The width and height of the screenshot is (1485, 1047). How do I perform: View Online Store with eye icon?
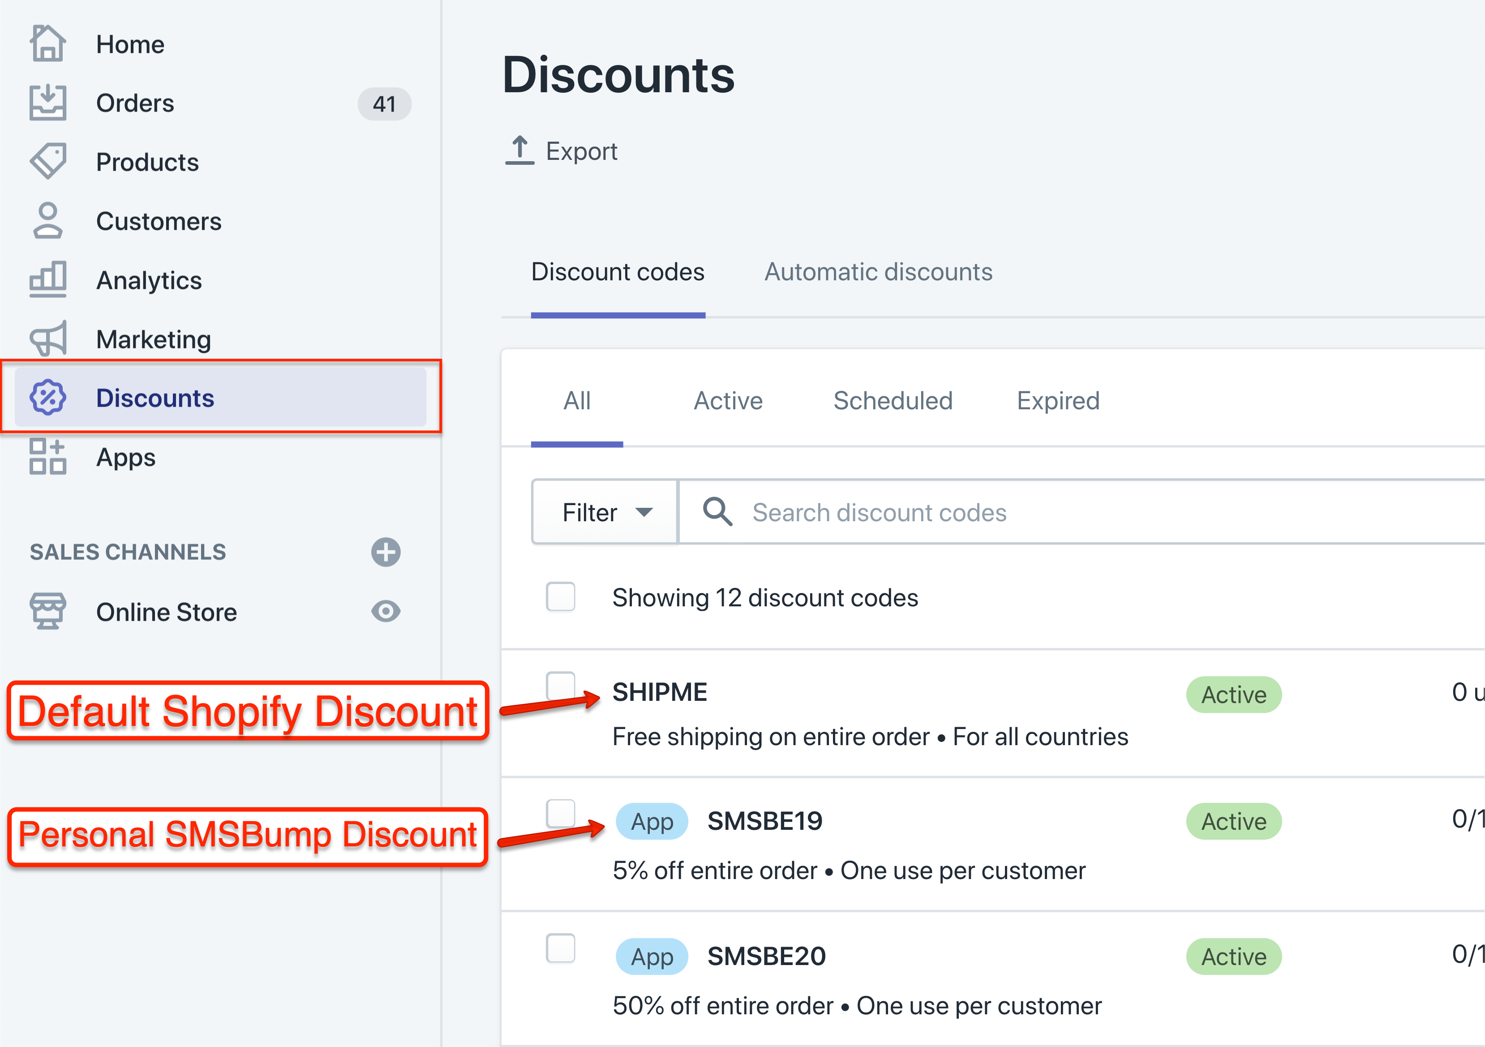click(386, 611)
